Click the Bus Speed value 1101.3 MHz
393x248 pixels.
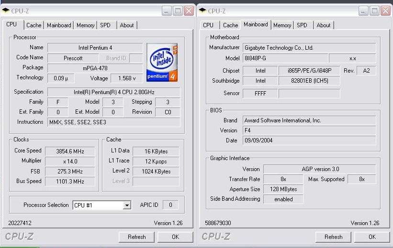(x=70, y=182)
